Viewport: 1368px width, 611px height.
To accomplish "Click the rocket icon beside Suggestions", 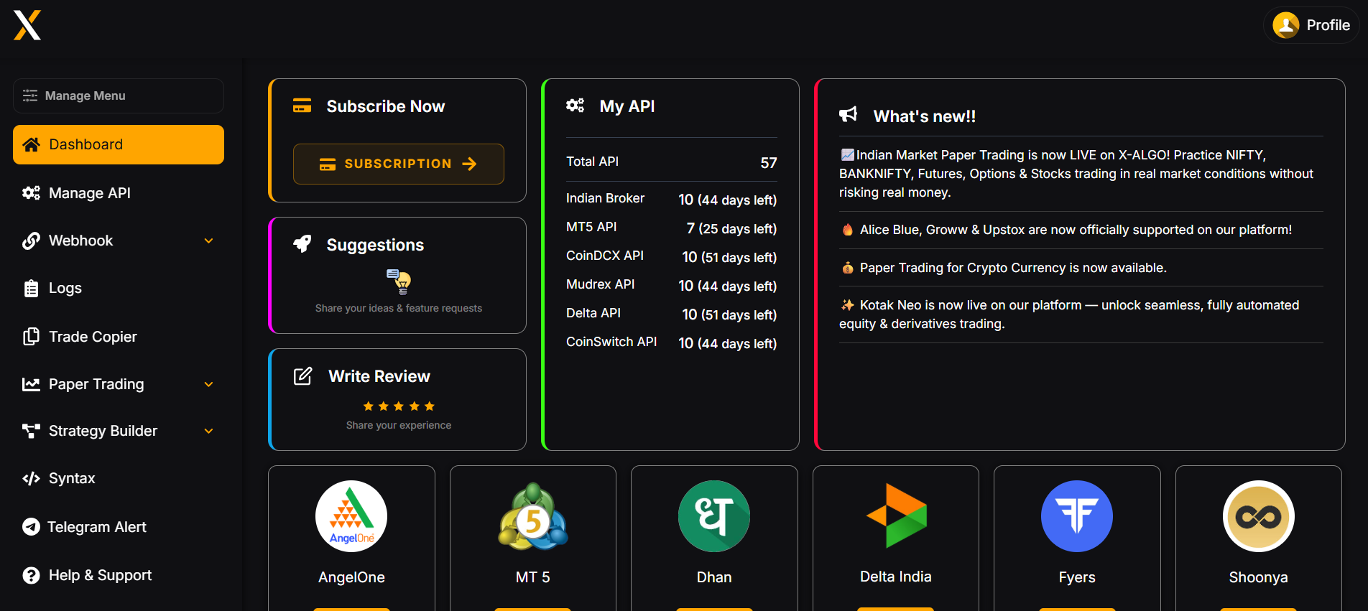I will pos(302,244).
